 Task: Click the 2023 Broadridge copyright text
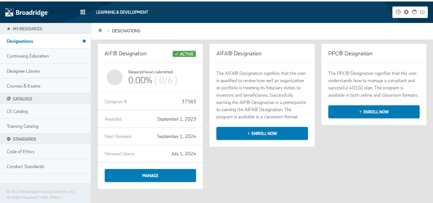point(41,191)
